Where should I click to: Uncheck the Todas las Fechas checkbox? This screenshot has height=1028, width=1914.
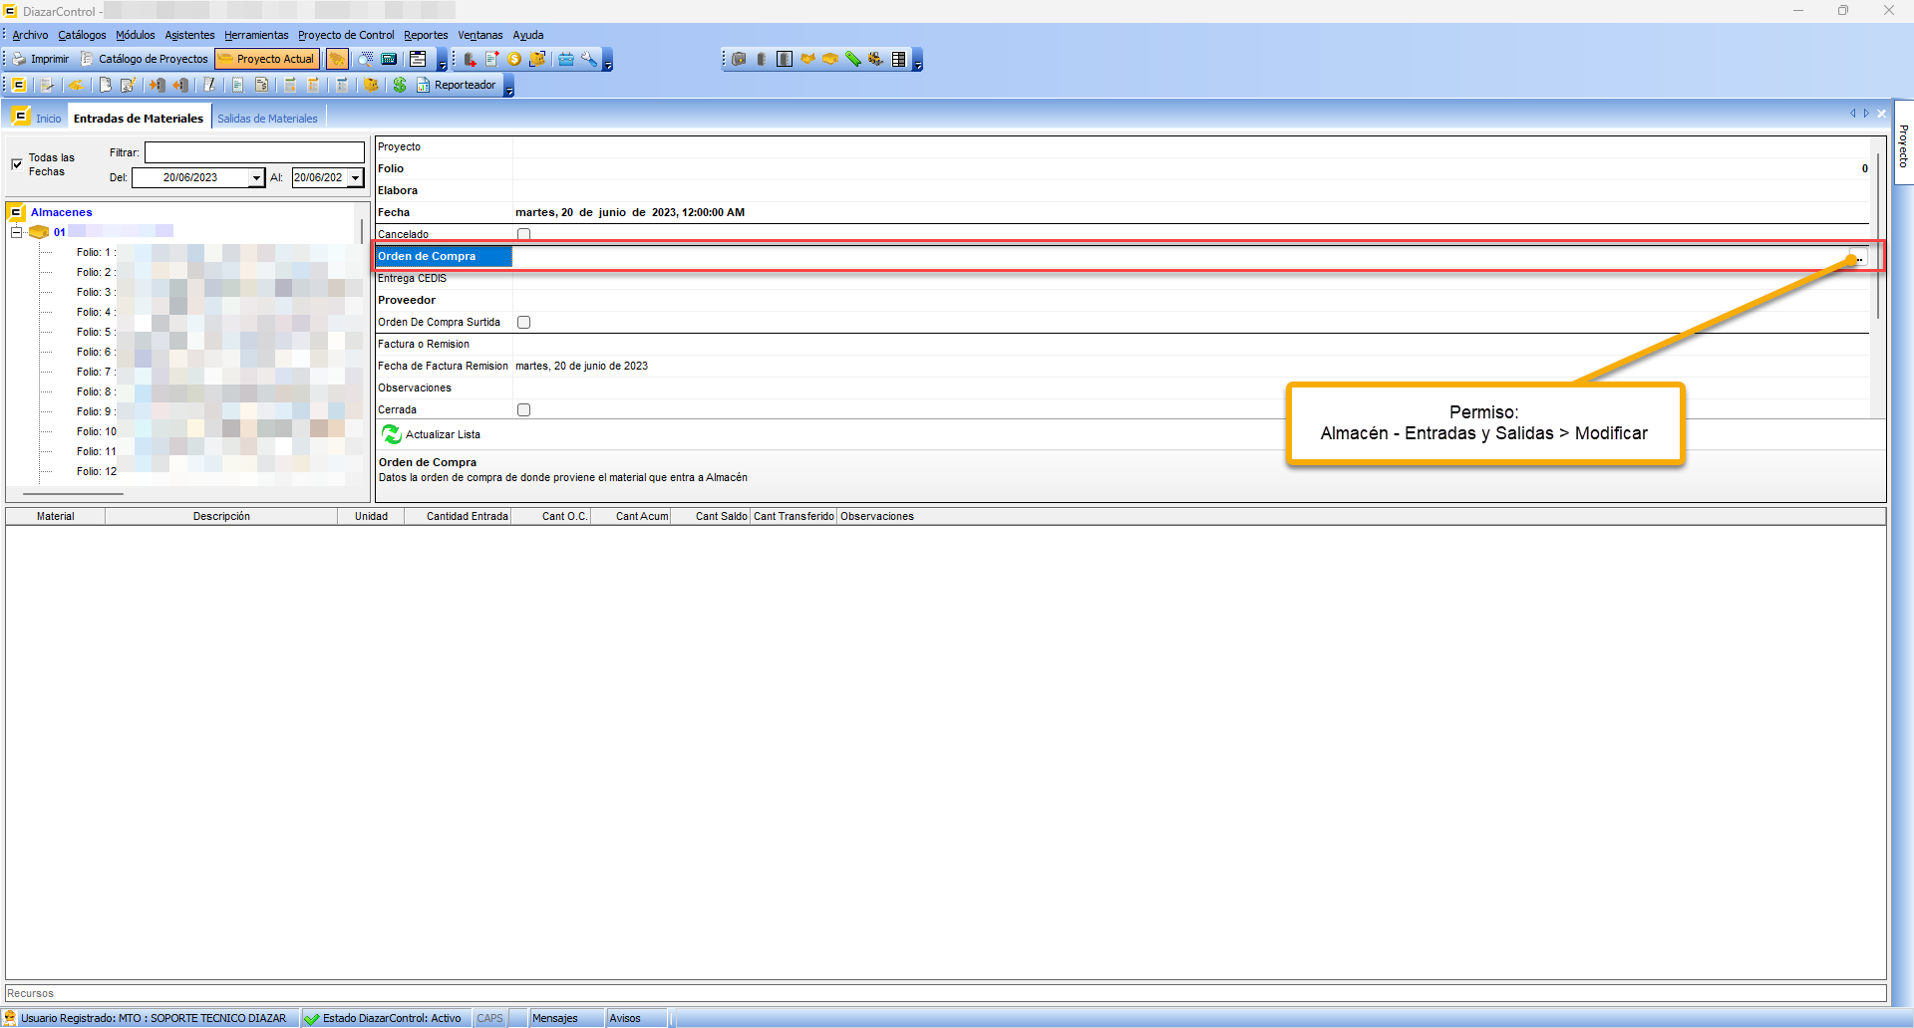[x=17, y=164]
